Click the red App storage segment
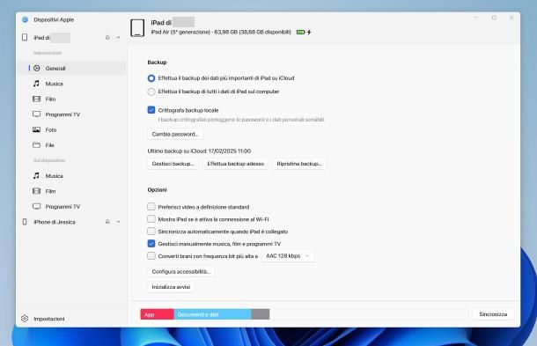 click(x=158, y=314)
